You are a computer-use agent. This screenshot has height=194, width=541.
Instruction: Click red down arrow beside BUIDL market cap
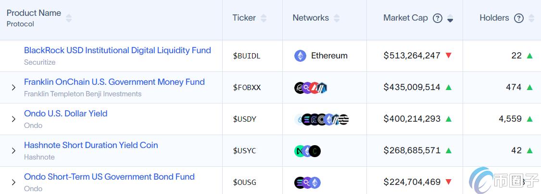449,56
